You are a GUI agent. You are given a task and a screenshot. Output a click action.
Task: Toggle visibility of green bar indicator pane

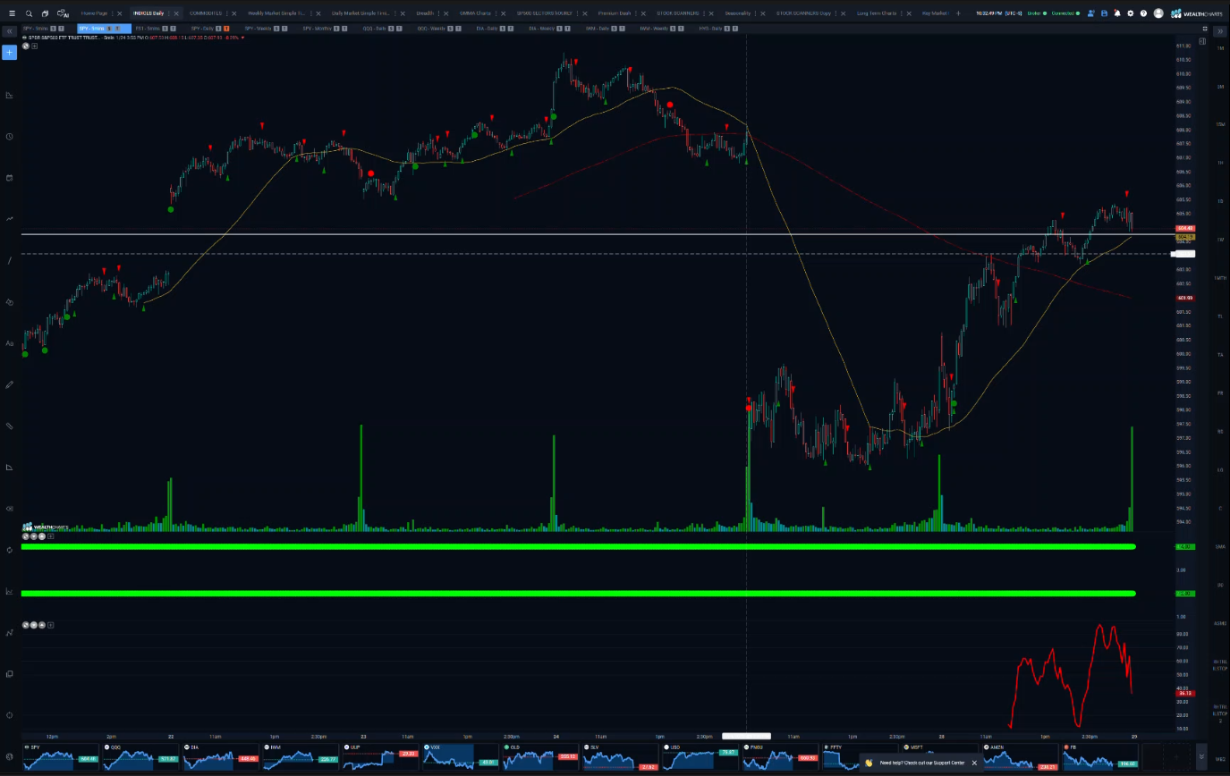26,536
